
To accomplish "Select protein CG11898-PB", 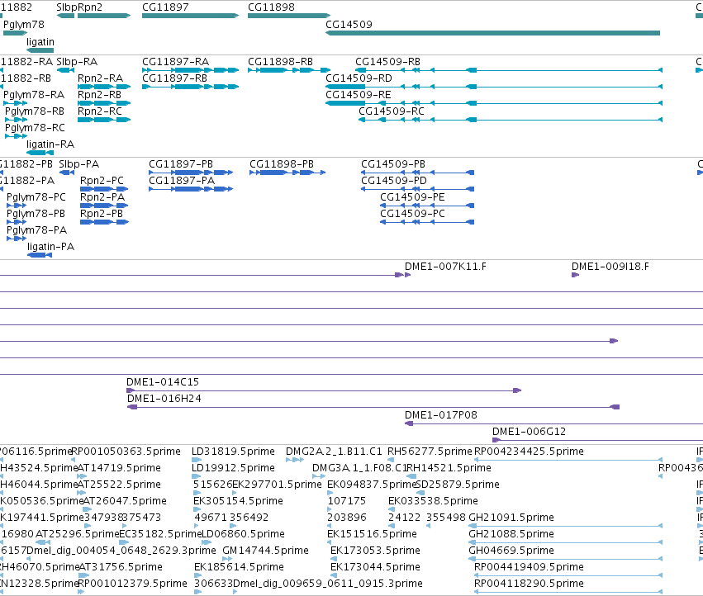I will [x=282, y=164].
